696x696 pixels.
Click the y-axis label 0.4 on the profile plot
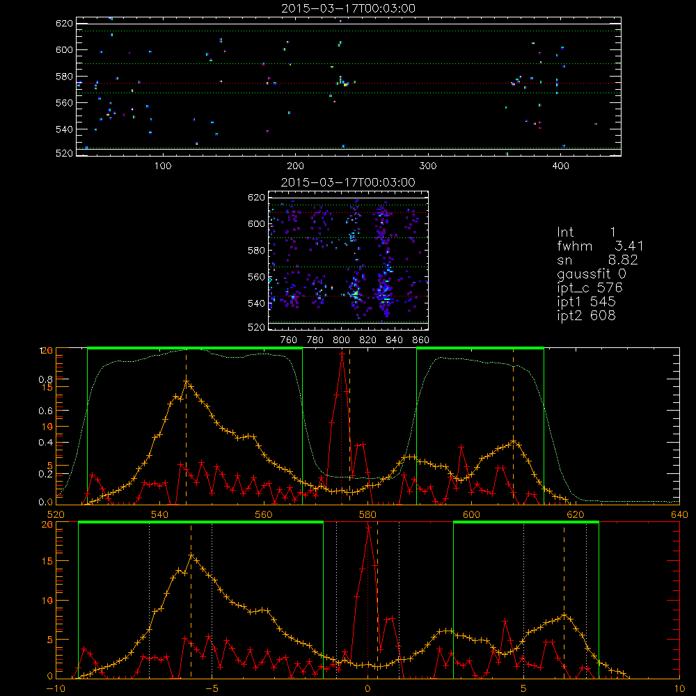pos(46,443)
